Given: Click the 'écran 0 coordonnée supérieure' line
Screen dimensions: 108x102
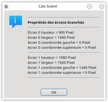Looking at the screenshot, I should 62,48.
